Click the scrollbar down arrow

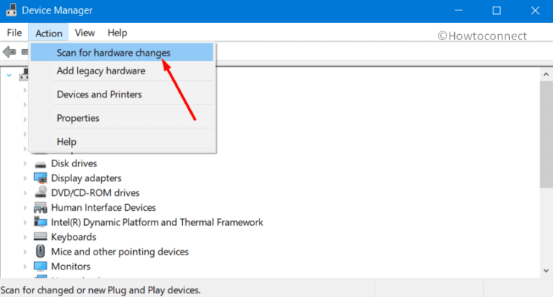(x=546, y=270)
